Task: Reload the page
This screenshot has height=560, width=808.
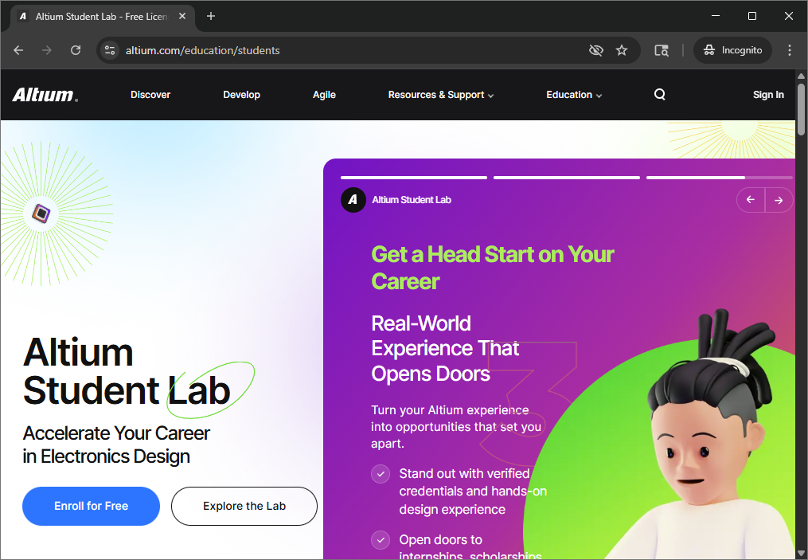Action: (76, 50)
